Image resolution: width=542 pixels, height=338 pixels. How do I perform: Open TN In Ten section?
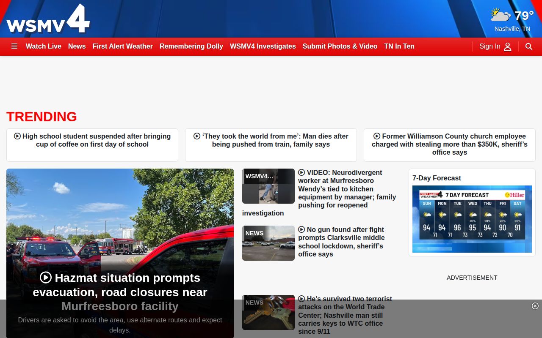coord(399,46)
